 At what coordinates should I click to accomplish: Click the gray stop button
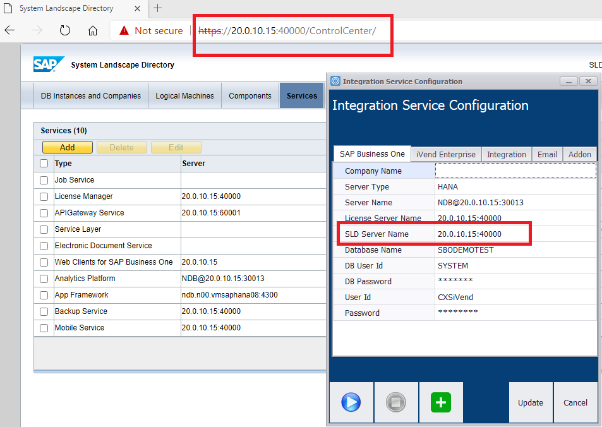396,402
